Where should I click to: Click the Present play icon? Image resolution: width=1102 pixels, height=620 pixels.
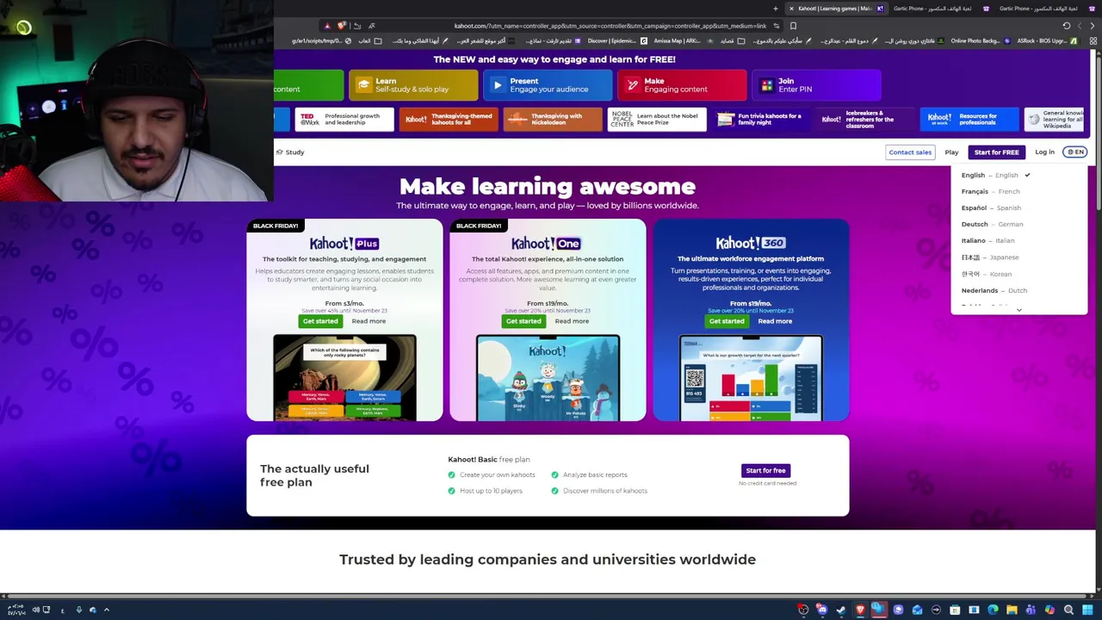(498, 85)
